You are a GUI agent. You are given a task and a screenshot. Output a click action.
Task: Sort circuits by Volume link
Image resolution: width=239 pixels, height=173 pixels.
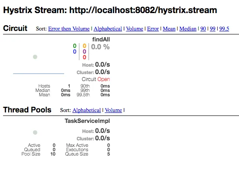(x=134, y=29)
